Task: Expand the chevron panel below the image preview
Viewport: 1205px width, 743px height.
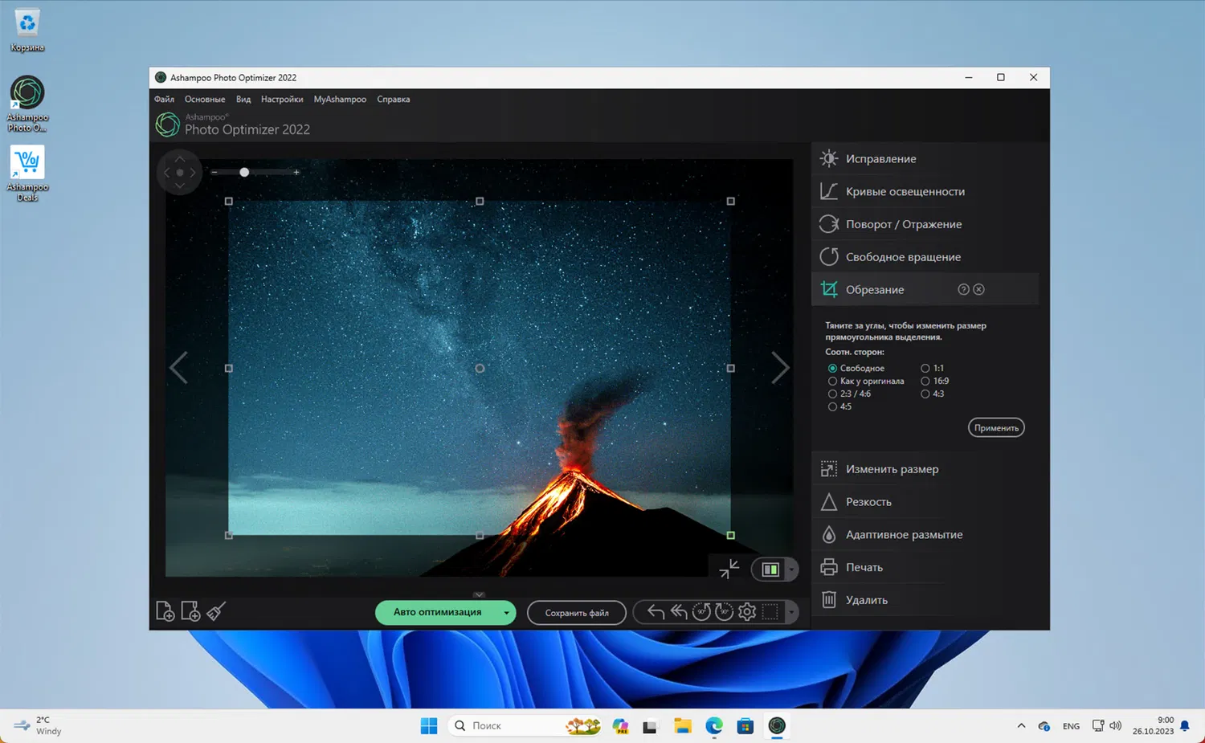Action: (x=479, y=594)
